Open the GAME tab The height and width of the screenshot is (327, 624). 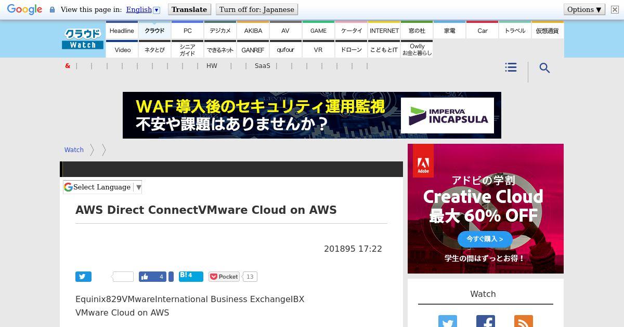(318, 30)
